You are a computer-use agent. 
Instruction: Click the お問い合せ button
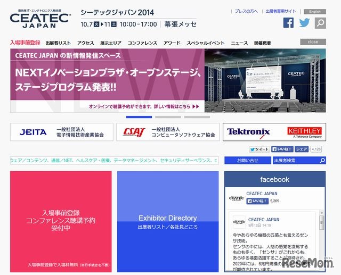pos(248,161)
